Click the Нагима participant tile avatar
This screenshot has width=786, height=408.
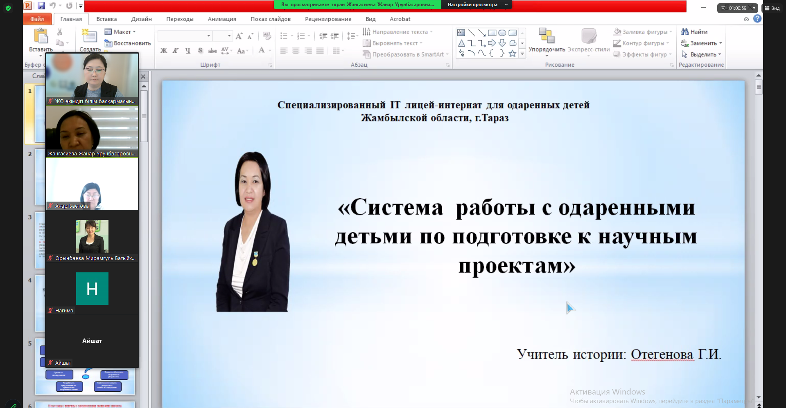point(92,289)
